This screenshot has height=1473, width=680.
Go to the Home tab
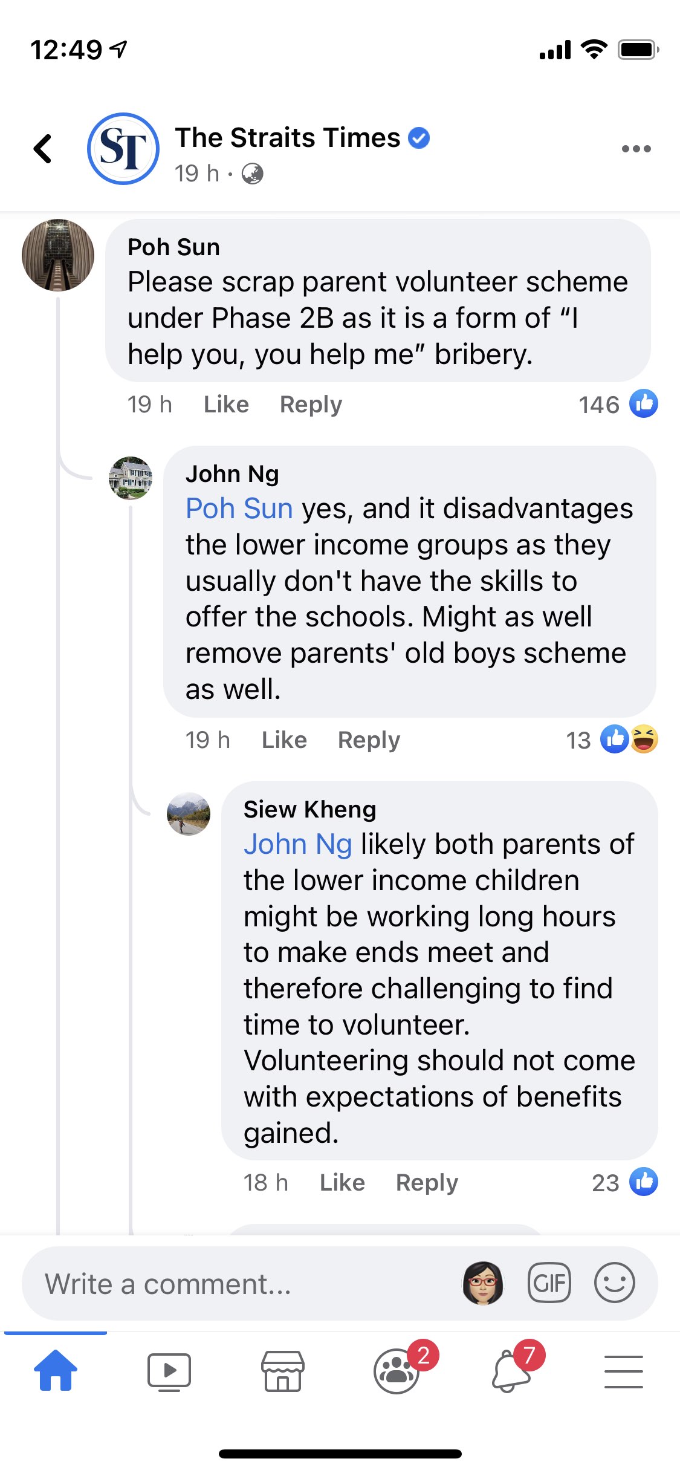click(56, 1370)
